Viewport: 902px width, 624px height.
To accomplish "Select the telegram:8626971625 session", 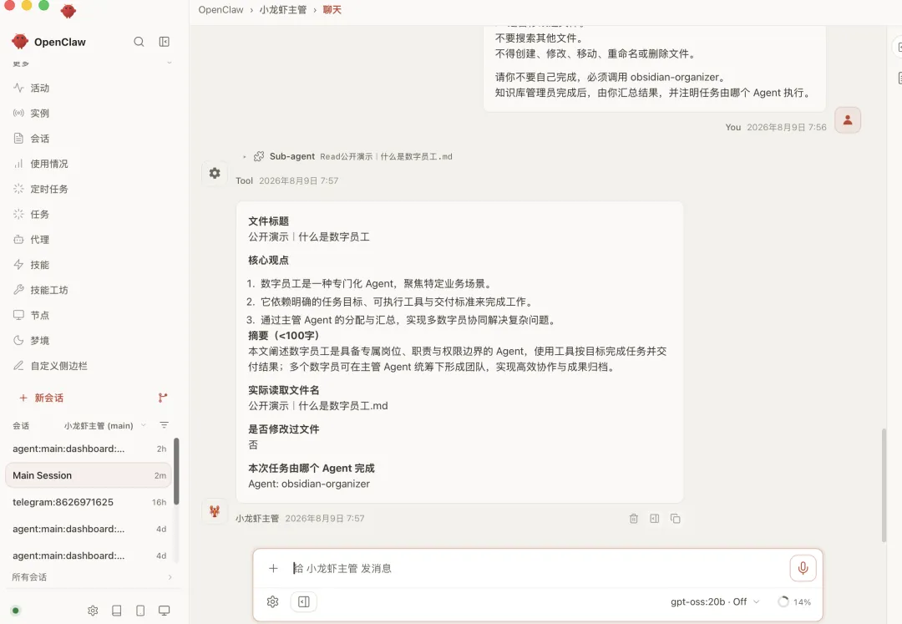I will pyautogui.click(x=89, y=502).
